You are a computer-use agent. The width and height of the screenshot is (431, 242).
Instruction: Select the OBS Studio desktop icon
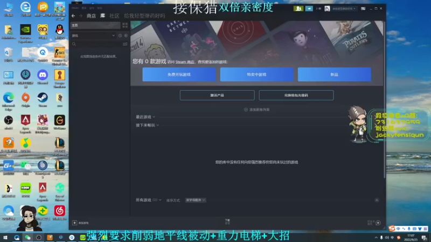9,123
